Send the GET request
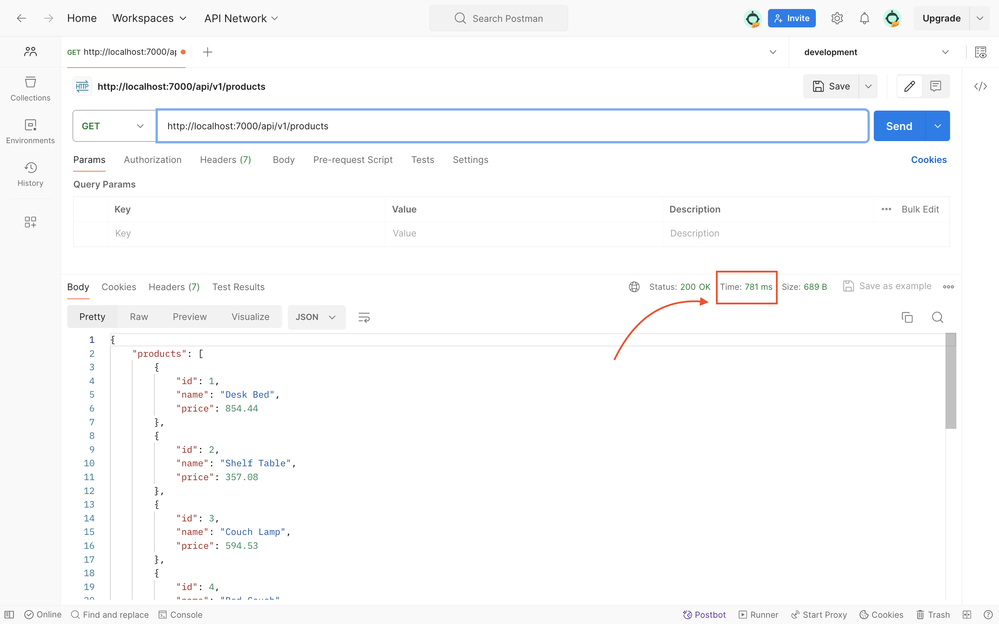 click(x=899, y=126)
